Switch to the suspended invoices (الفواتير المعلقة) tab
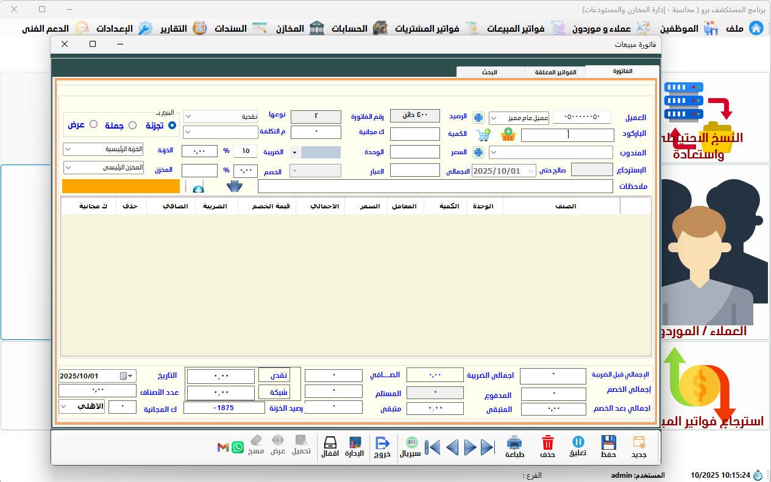Screen dimensions: 771x482 click(555, 72)
